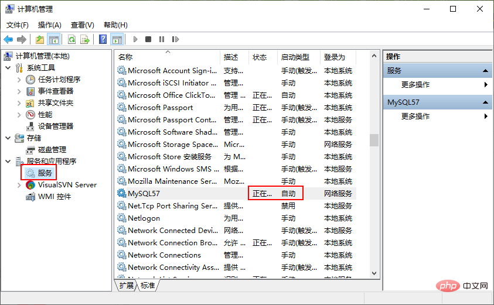Click the Stop service square icon
The height and width of the screenshot is (305, 494).
pyautogui.click(x=148, y=39)
